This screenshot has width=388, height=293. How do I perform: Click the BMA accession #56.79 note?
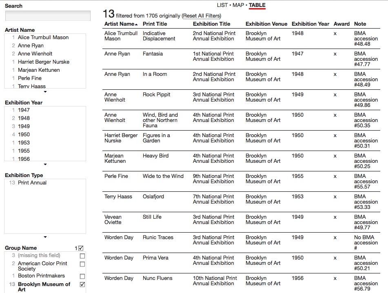pos(366,284)
